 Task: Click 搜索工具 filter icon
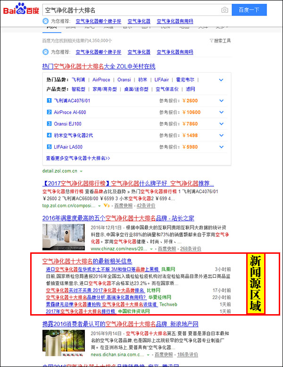[211, 41]
